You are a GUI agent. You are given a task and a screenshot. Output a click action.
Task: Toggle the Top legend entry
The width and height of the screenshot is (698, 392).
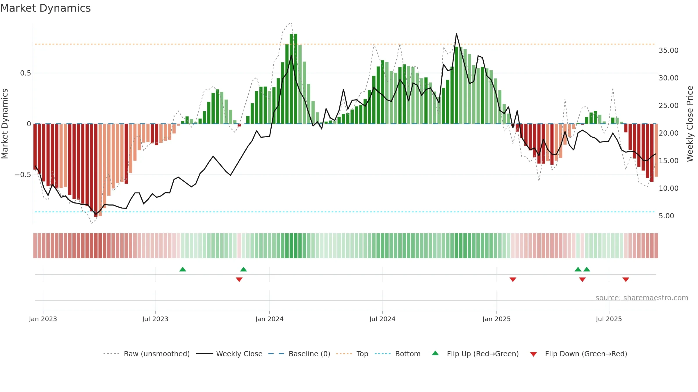click(x=352, y=354)
